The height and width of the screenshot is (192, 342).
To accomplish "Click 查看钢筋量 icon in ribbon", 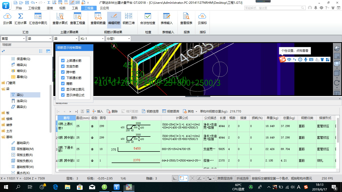I will 98,17.
